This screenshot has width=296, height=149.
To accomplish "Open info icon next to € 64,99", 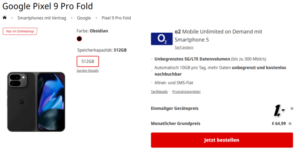I will point(290,123).
